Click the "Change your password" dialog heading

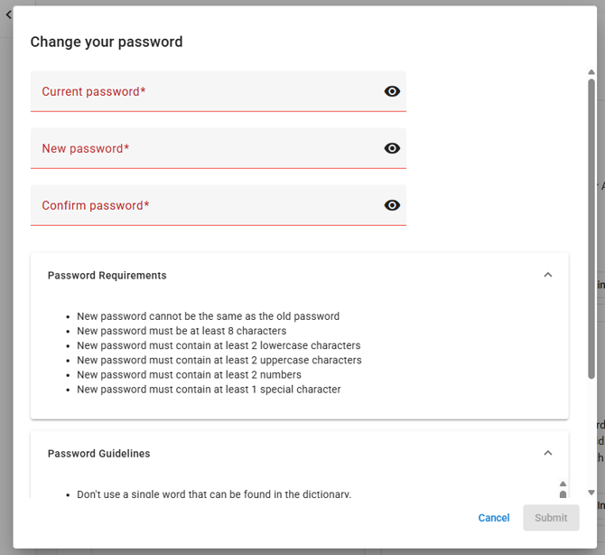(x=107, y=42)
